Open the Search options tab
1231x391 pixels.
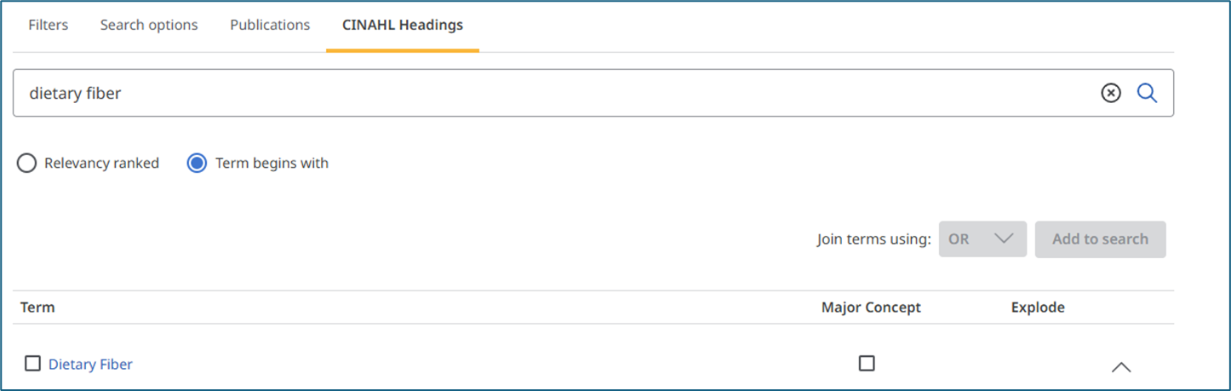pos(149,25)
